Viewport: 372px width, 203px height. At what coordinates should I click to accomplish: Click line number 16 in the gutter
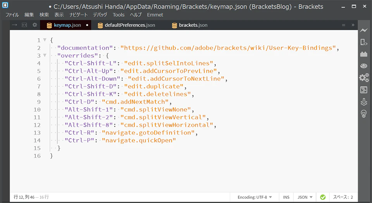(37, 156)
